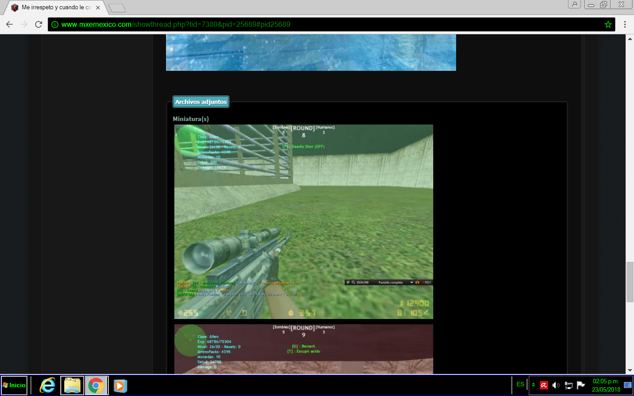Click the address bar URL field
The height and width of the screenshot is (396, 634).
[x=331, y=25]
